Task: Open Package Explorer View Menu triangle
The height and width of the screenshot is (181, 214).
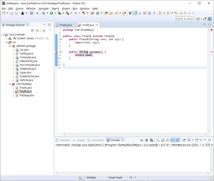Action: (x=50, y=30)
